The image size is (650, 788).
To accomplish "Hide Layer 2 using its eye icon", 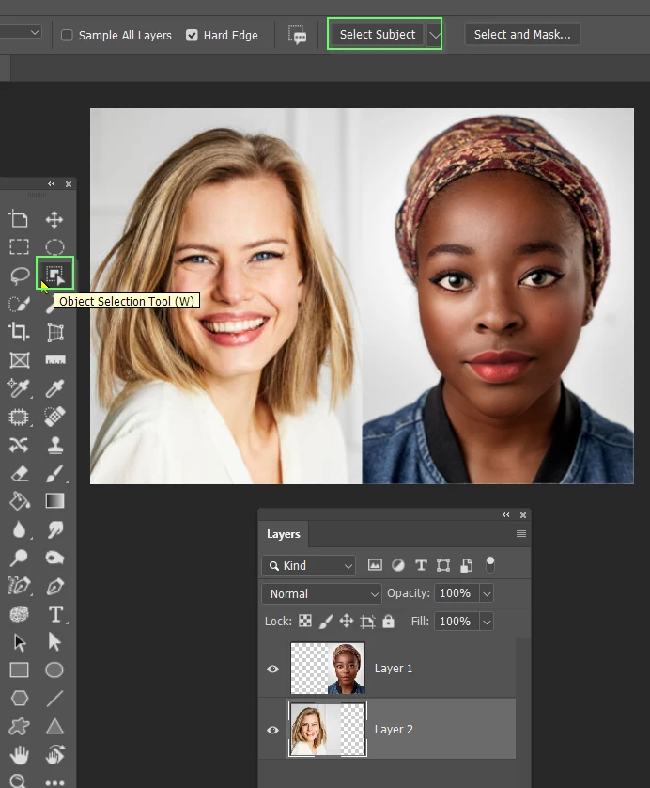I will [x=272, y=730].
